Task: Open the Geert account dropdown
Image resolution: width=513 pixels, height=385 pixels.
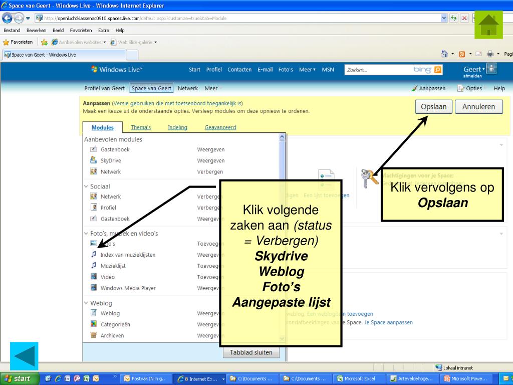Action: [x=474, y=69]
